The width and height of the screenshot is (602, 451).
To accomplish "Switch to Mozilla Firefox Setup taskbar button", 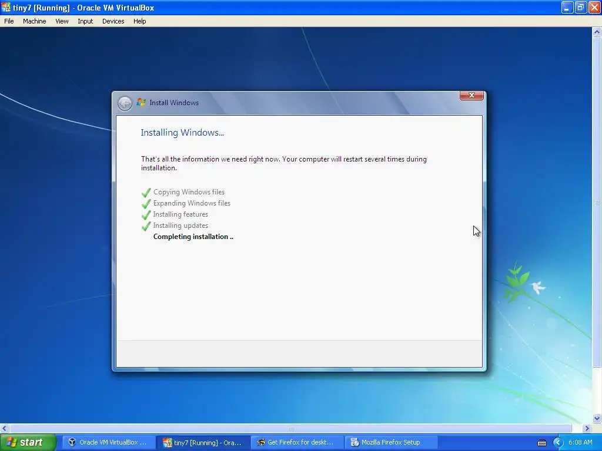I will tap(391, 443).
